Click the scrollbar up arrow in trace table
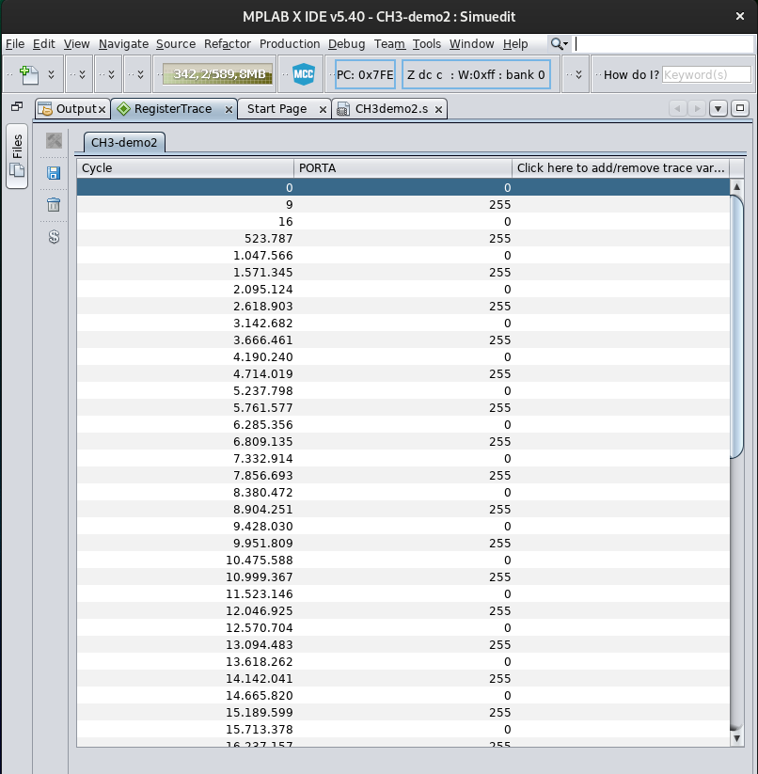This screenshot has width=758, height=774. (736, 186)
